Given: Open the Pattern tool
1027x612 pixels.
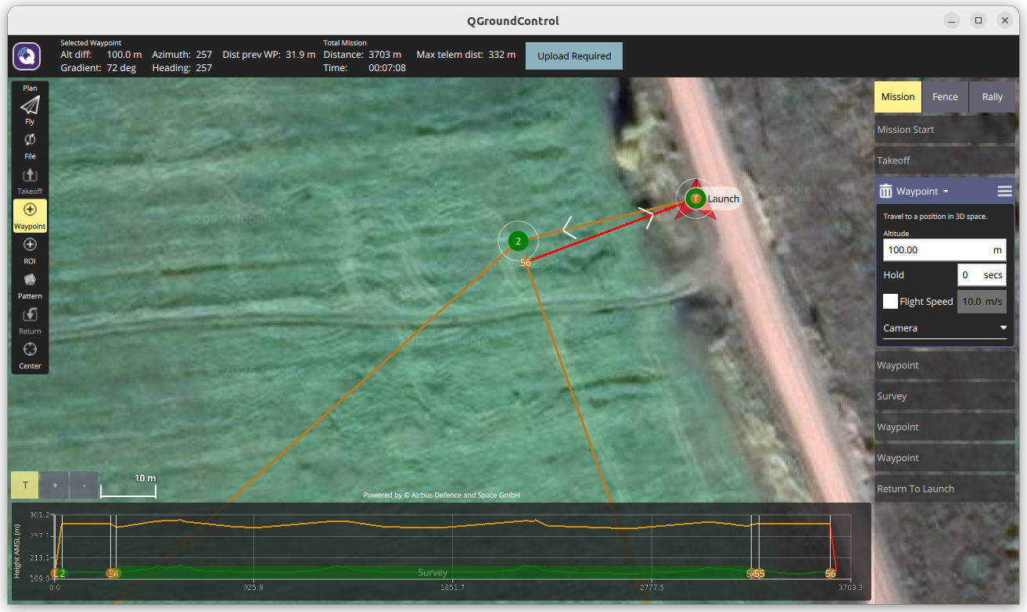Looking at the screenshot, I should (30, 285).
